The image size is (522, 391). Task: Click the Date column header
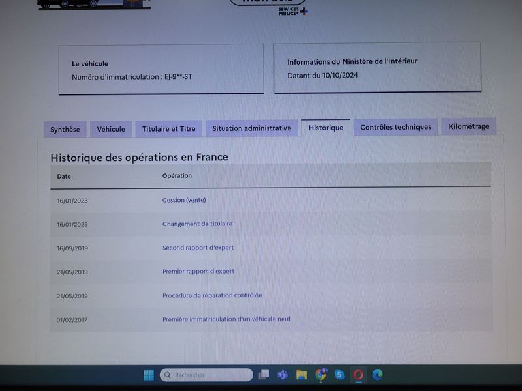[x=64, y=176]
